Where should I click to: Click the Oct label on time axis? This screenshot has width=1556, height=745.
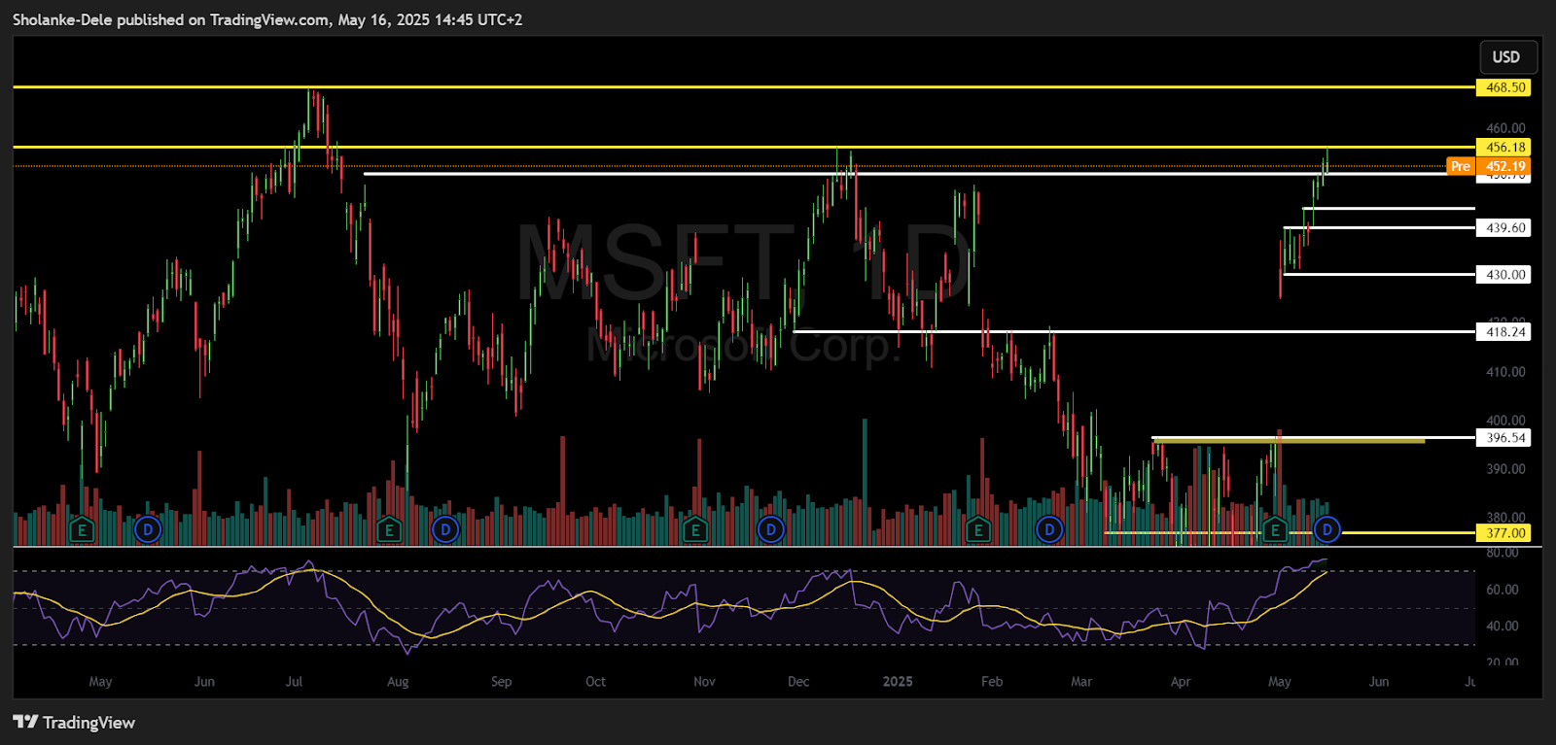coord(595,682)
